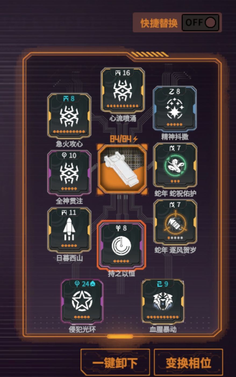The image size is (236, 377).
Task: Click the 丙 16 level tag
Action: click(123, 73)
